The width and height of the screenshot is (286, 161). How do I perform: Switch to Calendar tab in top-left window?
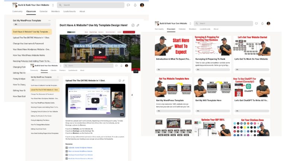(44, 12)
